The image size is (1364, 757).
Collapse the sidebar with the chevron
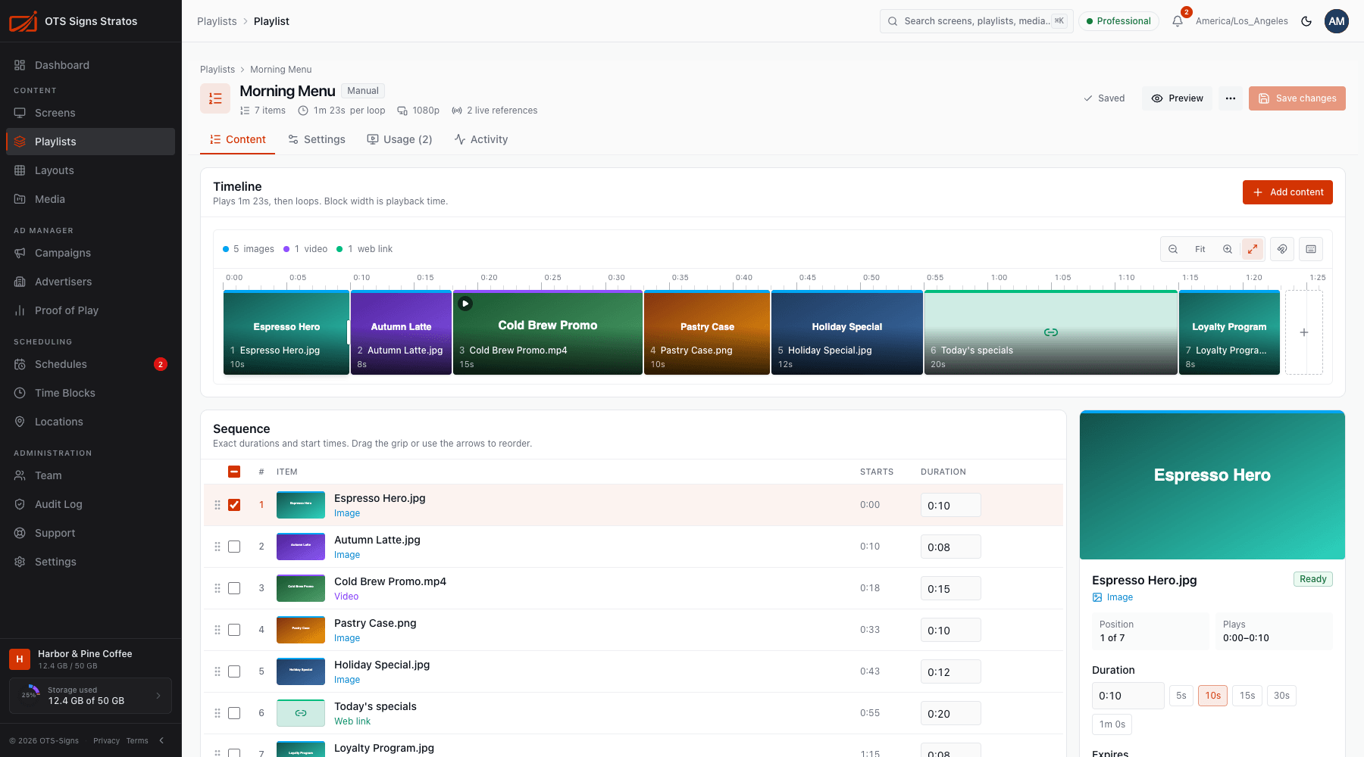point(161,740)
